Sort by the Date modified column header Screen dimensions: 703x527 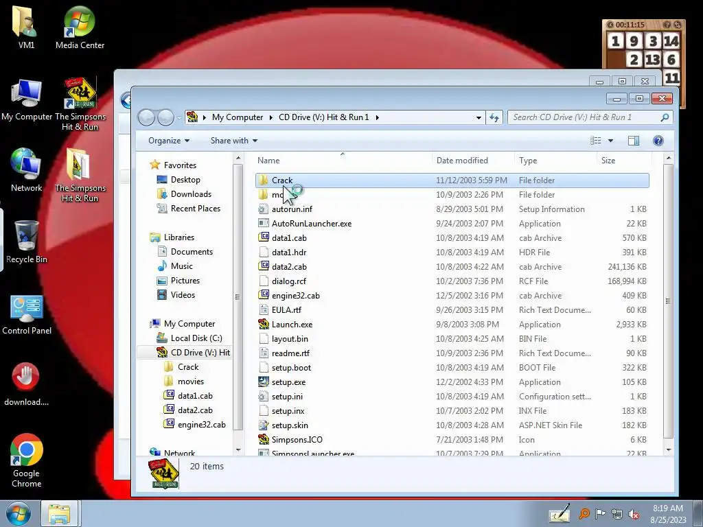point(474,161)
